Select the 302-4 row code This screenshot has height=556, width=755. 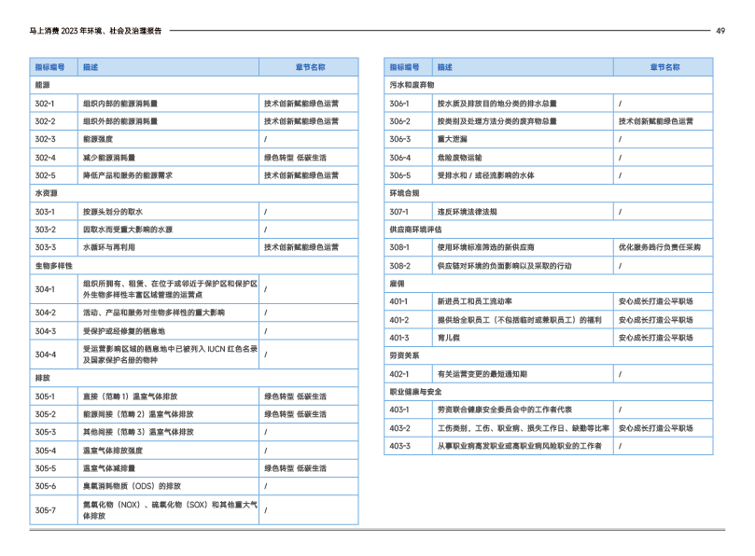coord(45,158)
